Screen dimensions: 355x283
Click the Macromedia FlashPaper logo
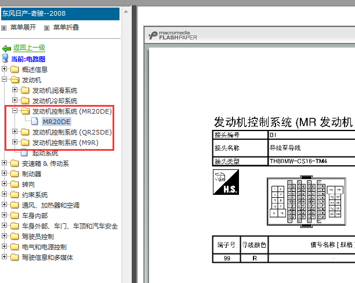click(x=173, y=35)
